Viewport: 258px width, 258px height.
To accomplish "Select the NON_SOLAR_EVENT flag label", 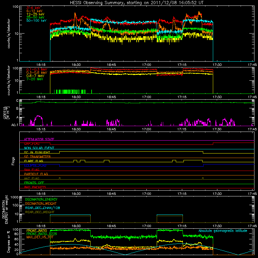I will tap(39, 148).
